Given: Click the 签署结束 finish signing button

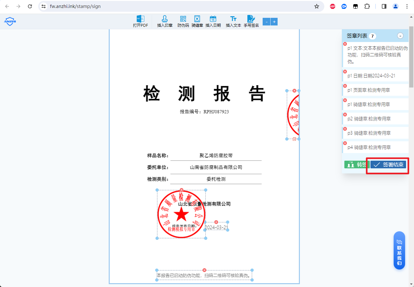Looking at the screenshot, I should pos(388,164).
